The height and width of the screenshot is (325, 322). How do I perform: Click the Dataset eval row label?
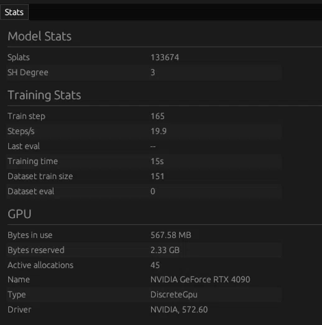pos(30,191)
